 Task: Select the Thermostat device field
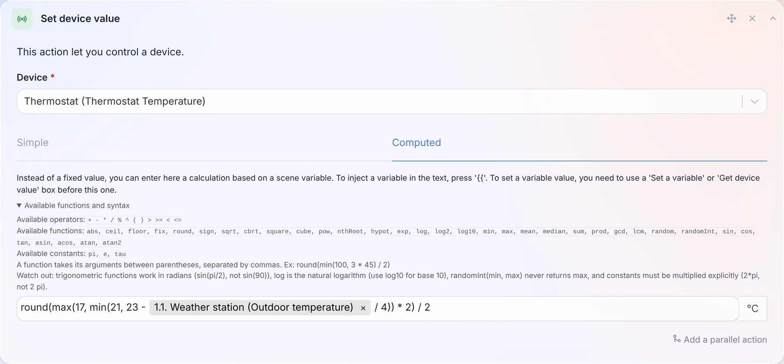(x=392, y=101)
